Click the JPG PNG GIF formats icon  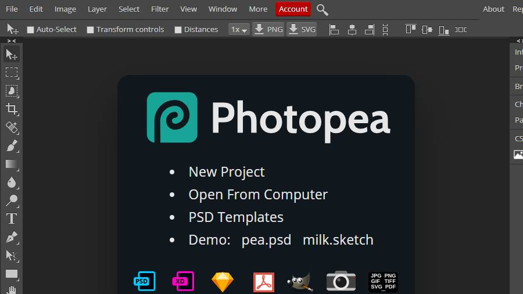point(383,282)
